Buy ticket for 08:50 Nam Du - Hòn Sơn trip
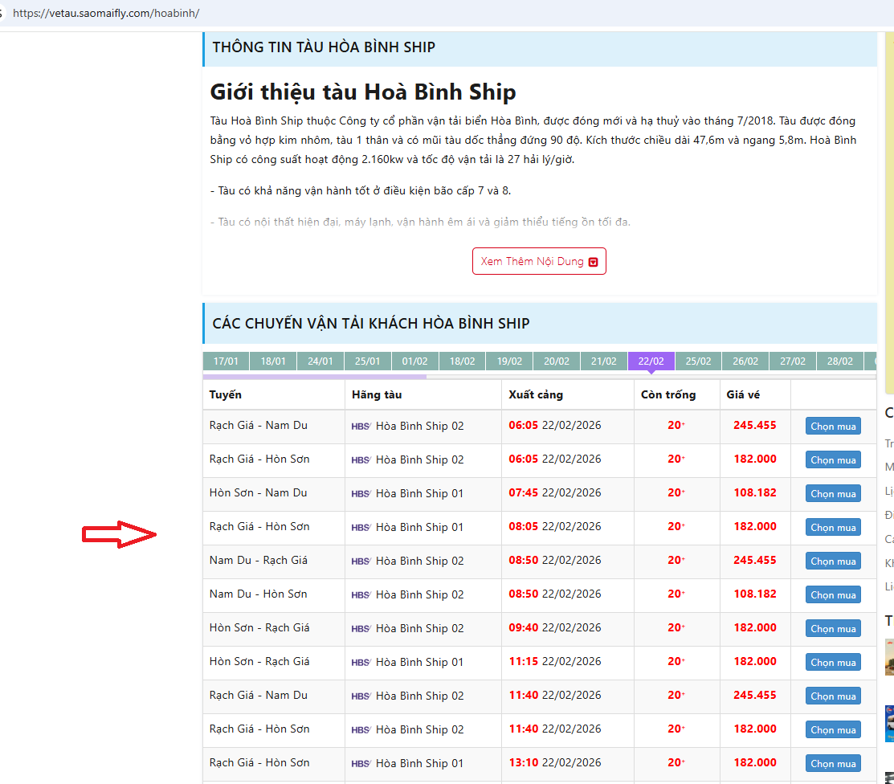Image resolution: width=894 pixels, height=784 pixels. pyautogui.click(x=833, y=595)
